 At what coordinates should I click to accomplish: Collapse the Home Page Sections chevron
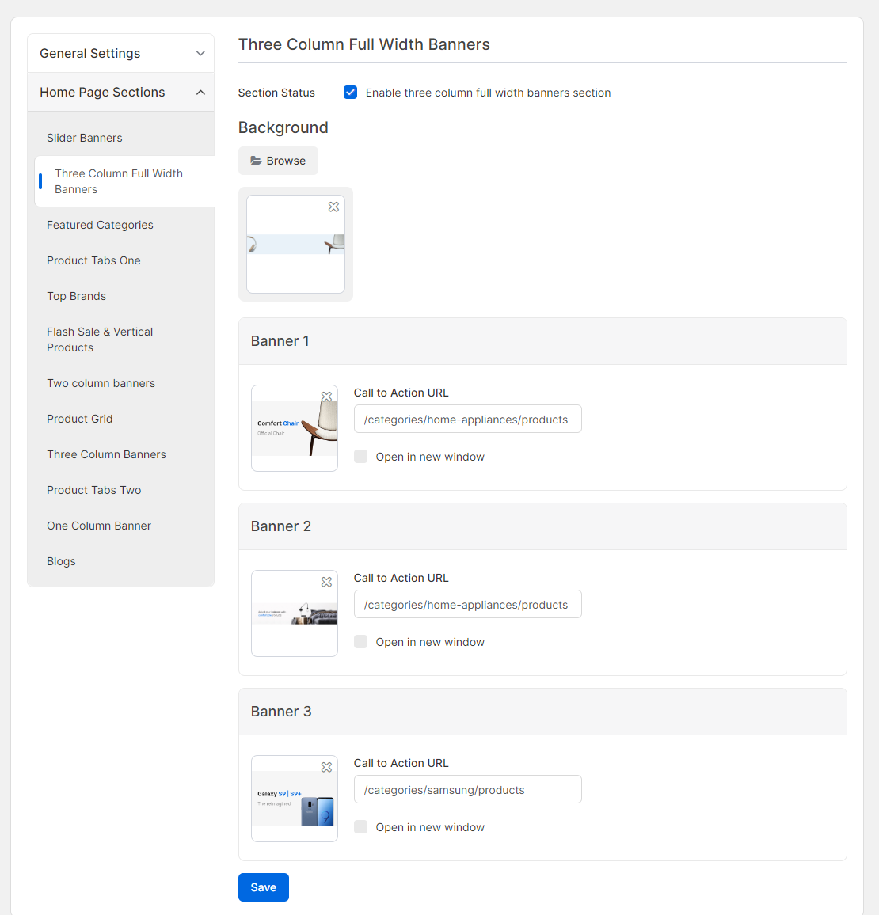pyautogui.click(x=200, y=93)
